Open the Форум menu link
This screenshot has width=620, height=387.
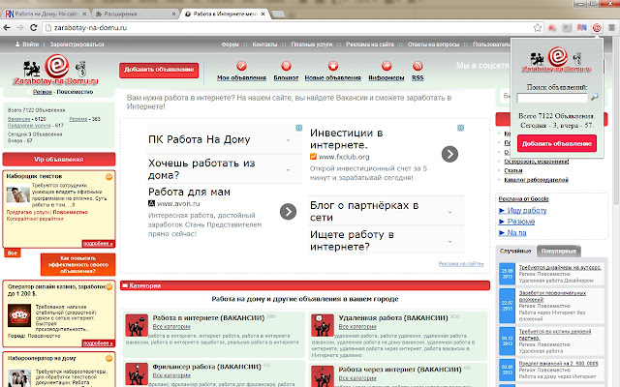click(231, 45)
